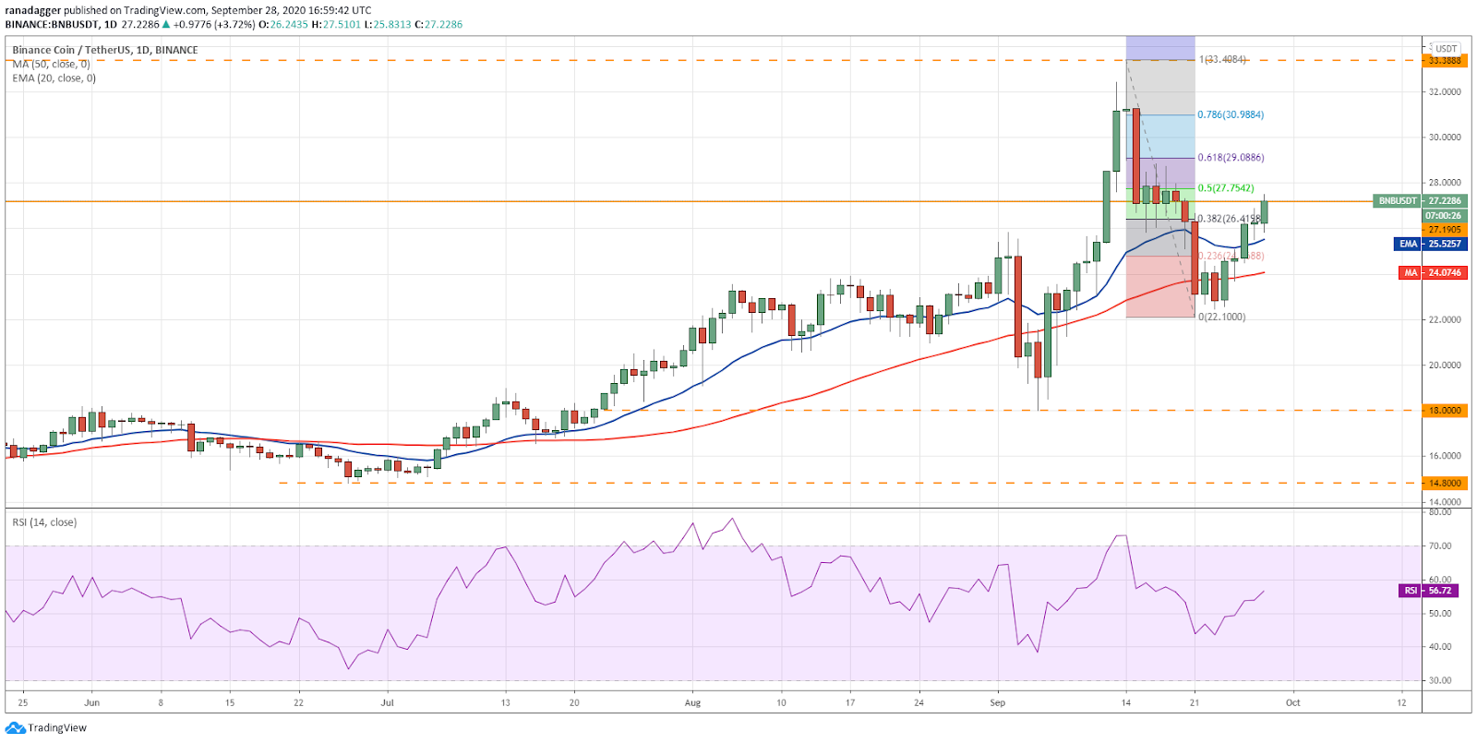Click the Aug label on time axis
The height and width of the screenshot is (743, 1477).
[692, 702]
